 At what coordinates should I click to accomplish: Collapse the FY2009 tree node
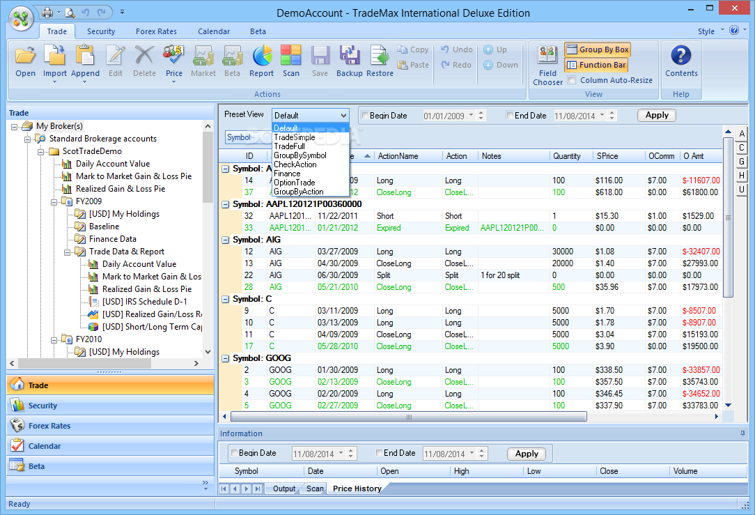point(54,202)
